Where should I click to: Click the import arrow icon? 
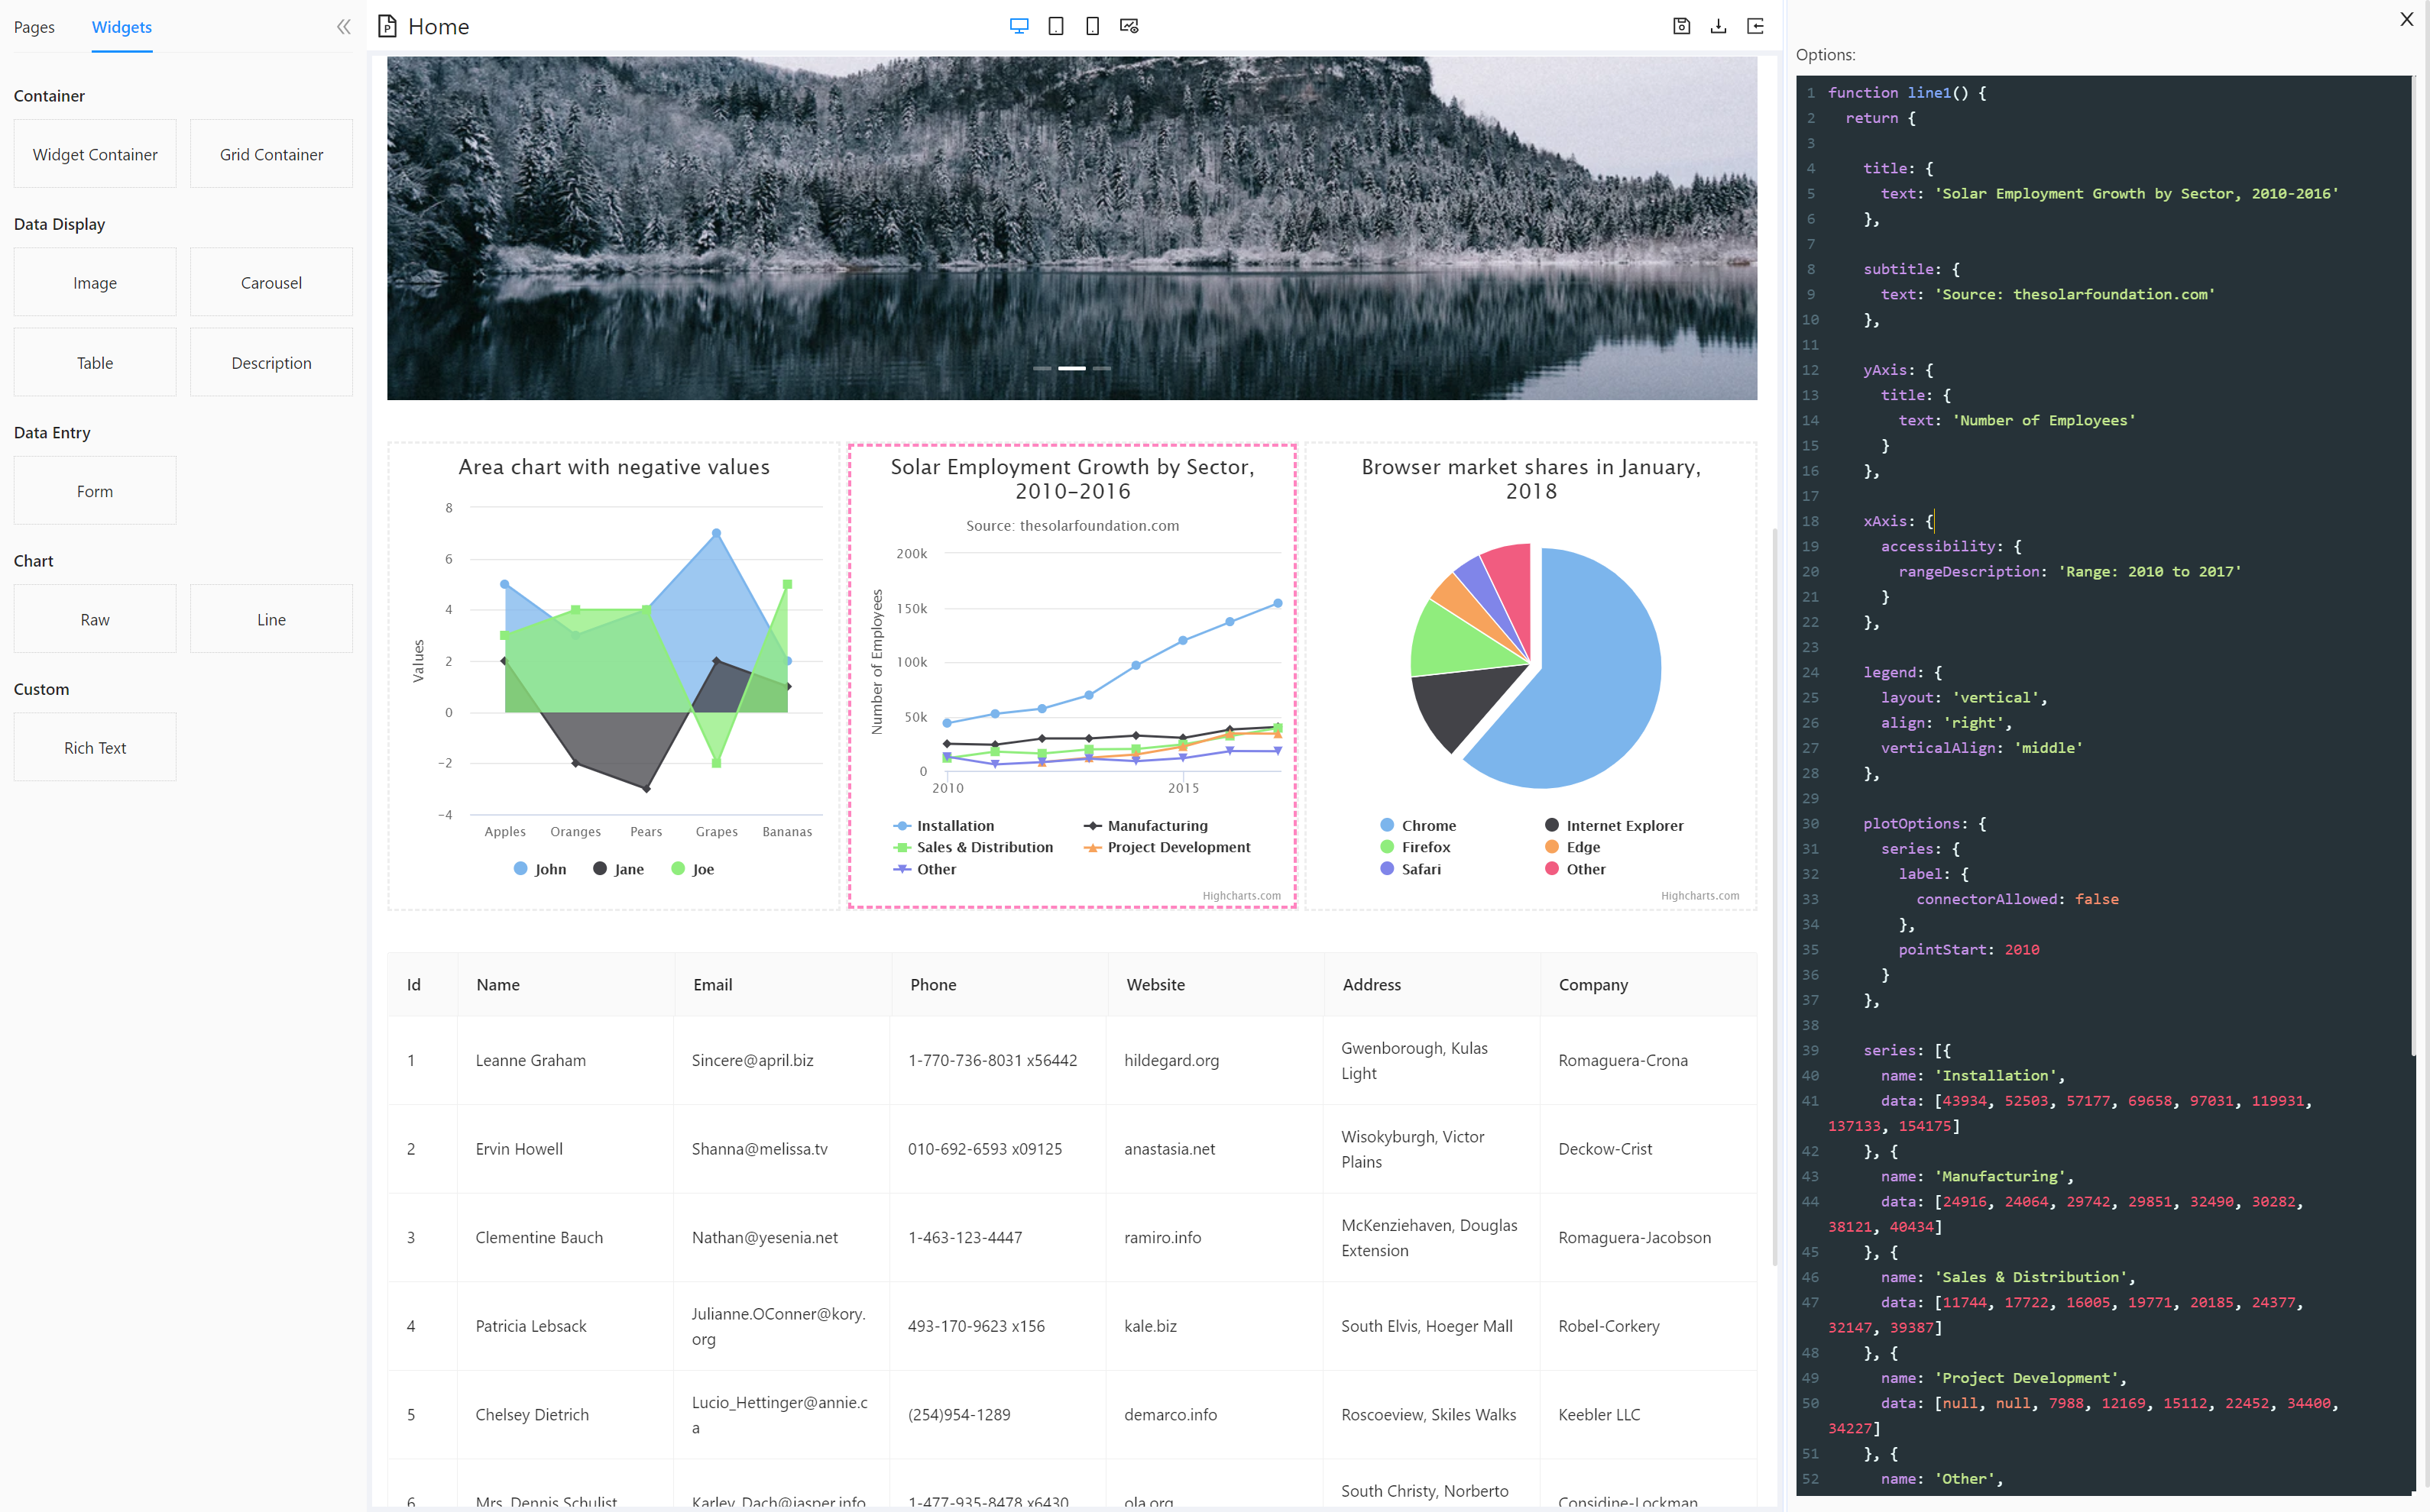(1756, 26)
